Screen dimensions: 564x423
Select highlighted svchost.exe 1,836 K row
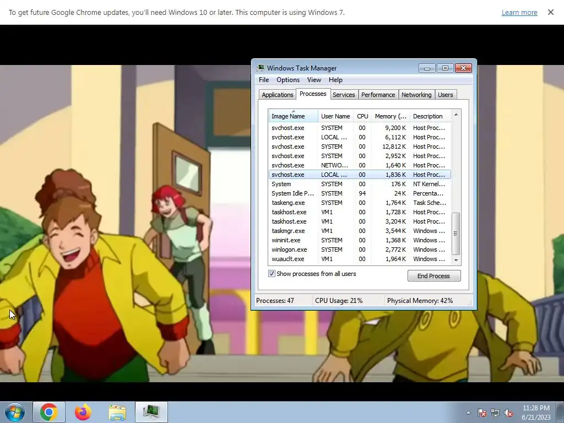360,175
